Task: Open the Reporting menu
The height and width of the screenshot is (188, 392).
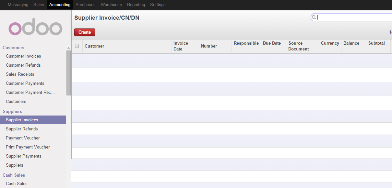Action: [136, 5]
